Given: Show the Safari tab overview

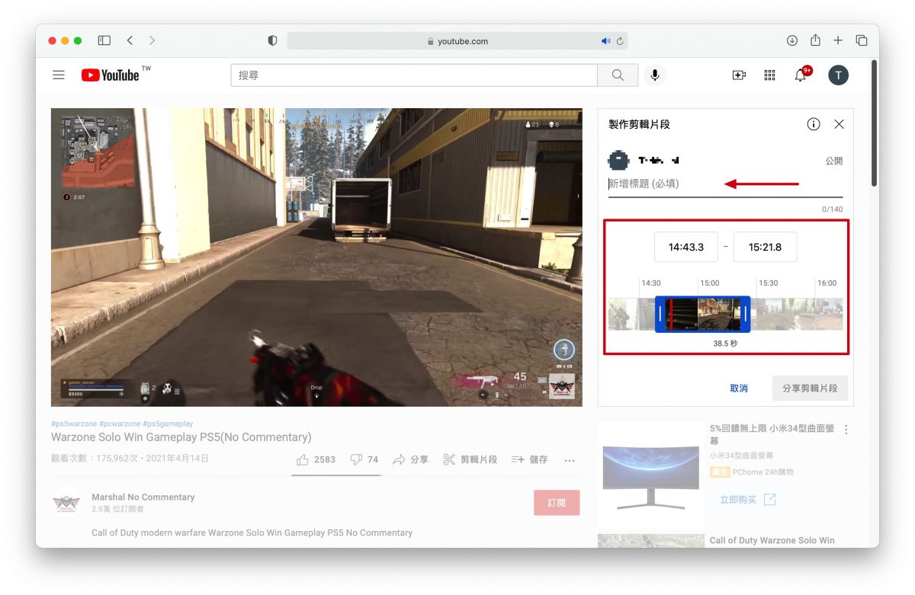Looking at the screenshot, I should click(x=862, y=40).
